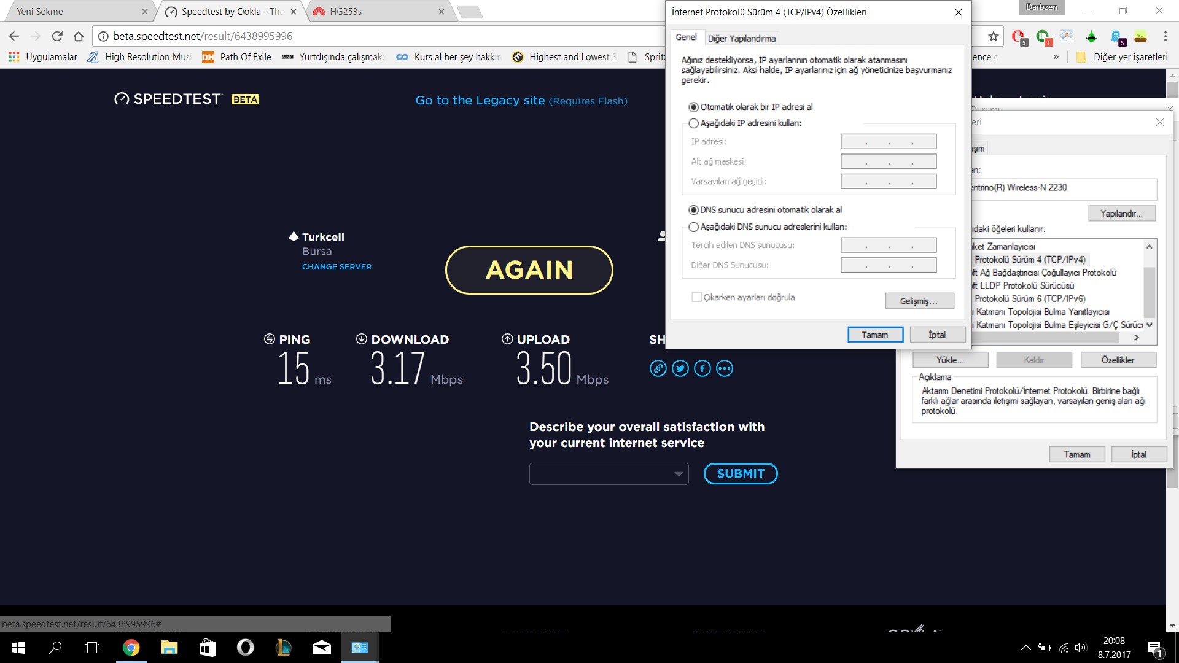This screenshot has width=1179, height=663.
Task: Select the Speedtest by Ookla browser tab
Action: click(x=230, y=12)
